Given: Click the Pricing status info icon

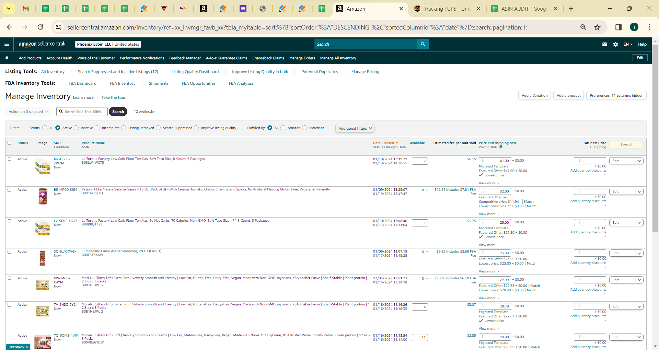Looking at the screenshot, I should pos(501,147).
